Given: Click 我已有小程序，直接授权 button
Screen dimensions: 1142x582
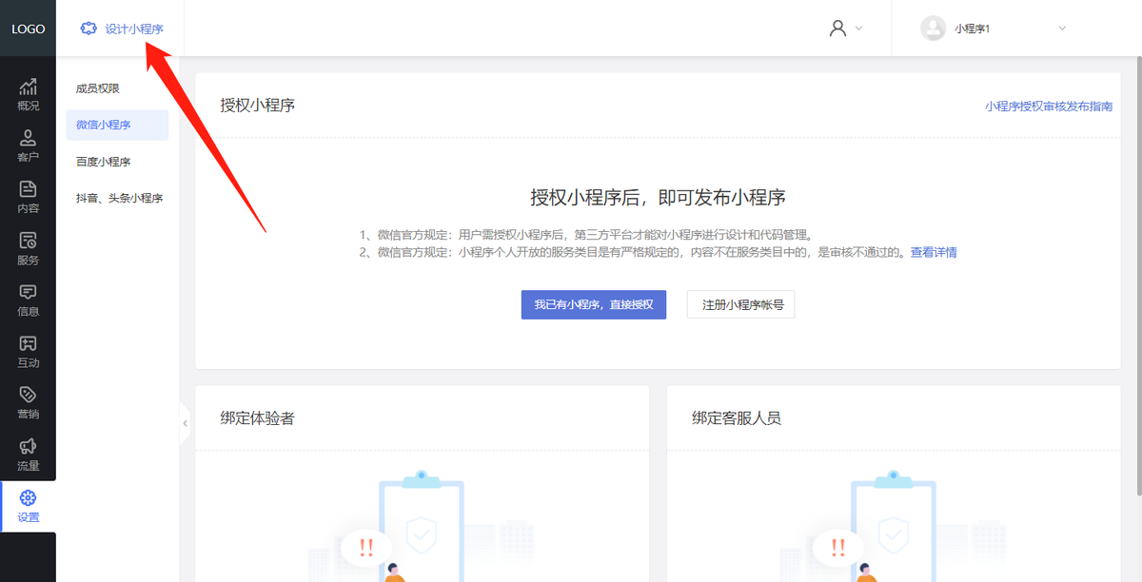Looking at the screenshot, I should [x=593, y=304].
